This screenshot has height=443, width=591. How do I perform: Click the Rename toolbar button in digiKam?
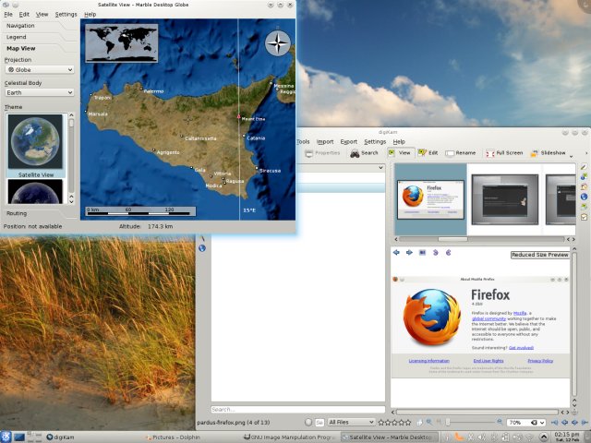click(461, 153)
